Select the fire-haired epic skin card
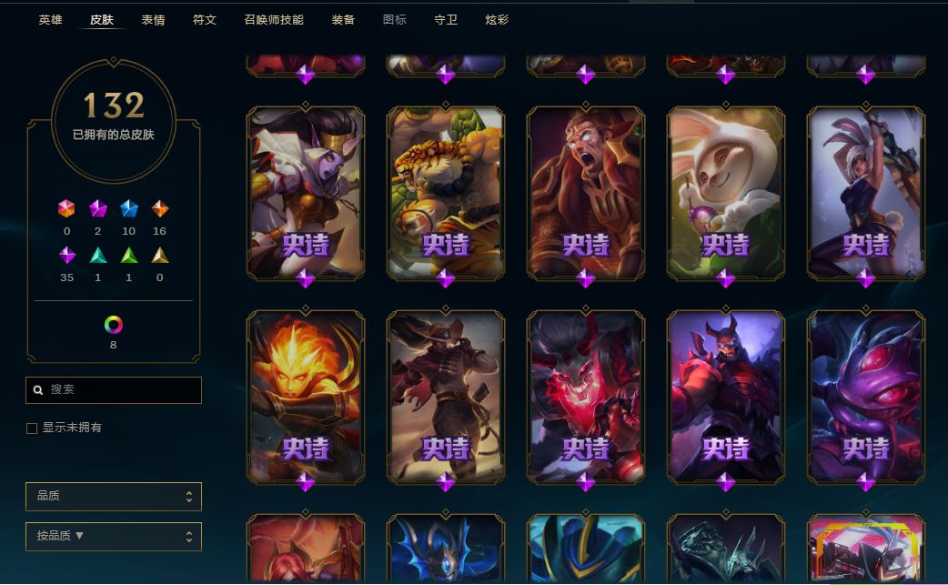This screenshot has width=948, height=585. coord(306,397)
